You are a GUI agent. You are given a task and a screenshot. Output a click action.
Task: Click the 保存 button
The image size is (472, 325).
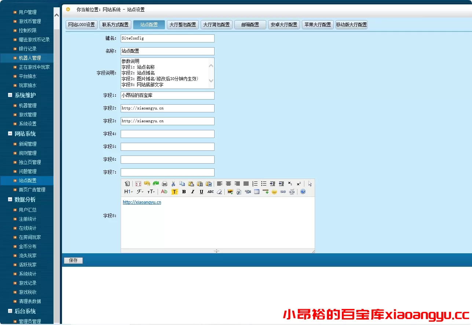73,261
